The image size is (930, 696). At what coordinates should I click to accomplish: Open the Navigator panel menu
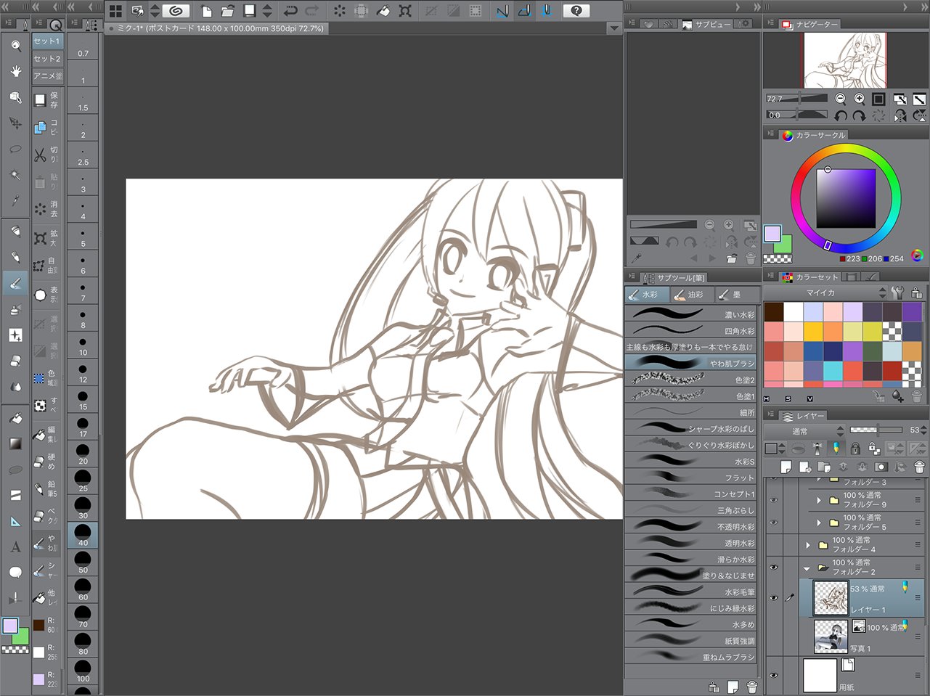coord(770,24)
